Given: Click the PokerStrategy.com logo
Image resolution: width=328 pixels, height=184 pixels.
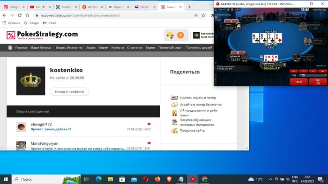Looking at the screenshot, I should click(42, 35).
